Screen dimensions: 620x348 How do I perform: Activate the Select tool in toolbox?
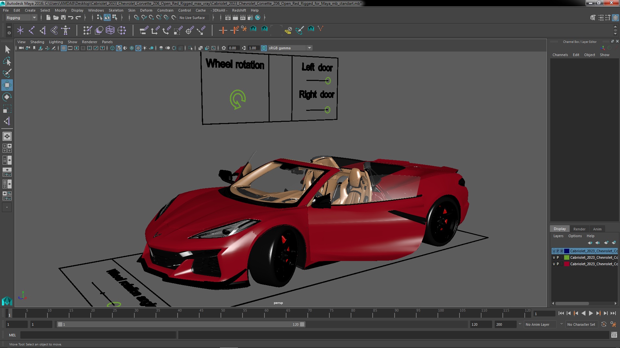point(7,49)
